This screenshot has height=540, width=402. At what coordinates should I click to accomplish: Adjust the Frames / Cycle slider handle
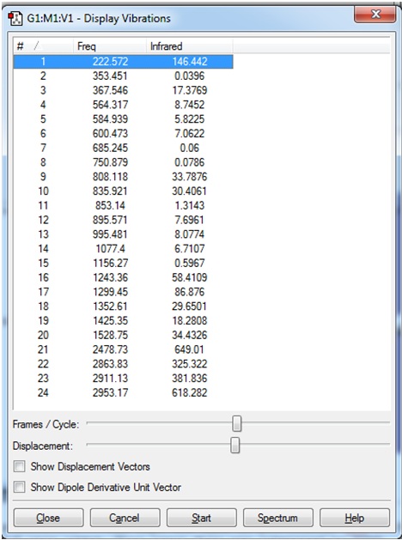point(237,423)
